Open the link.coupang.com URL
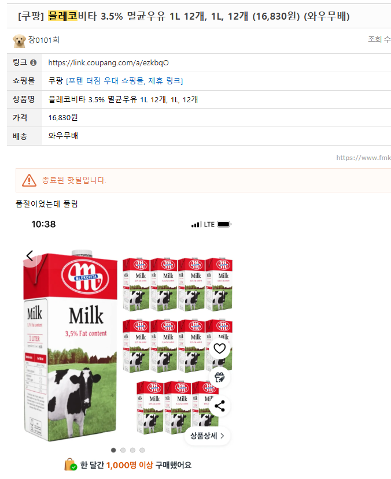This screenshot has width=391, height=479. click(108, 63)
